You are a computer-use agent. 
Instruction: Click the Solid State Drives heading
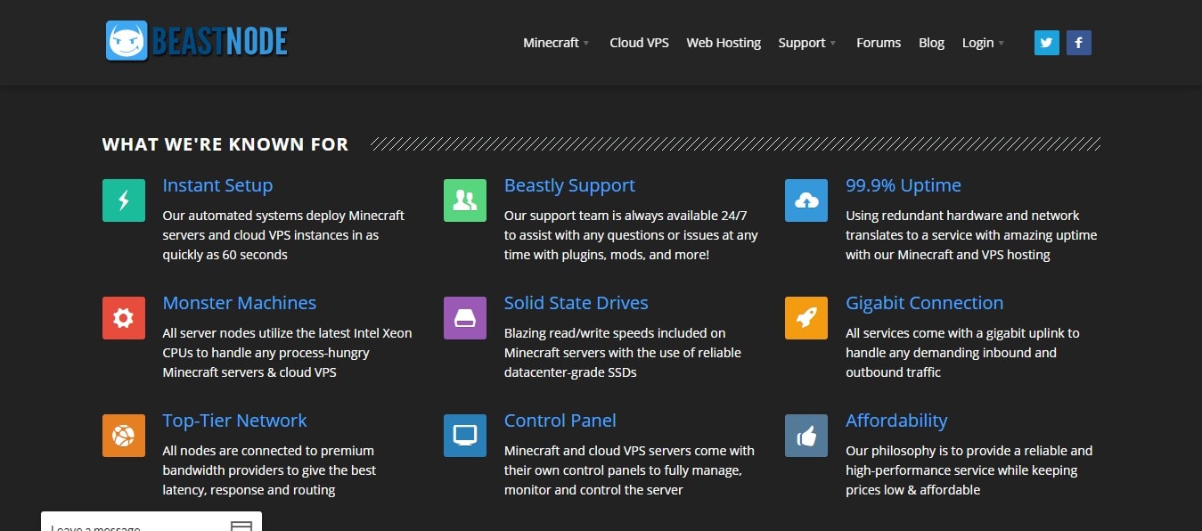(576, 303)
